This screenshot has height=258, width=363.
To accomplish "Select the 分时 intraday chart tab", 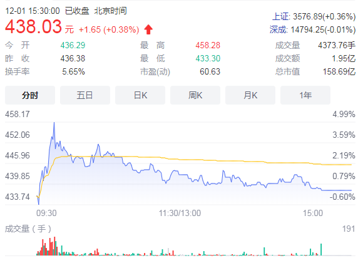I will pyautogui.click(x=30, y=95).
